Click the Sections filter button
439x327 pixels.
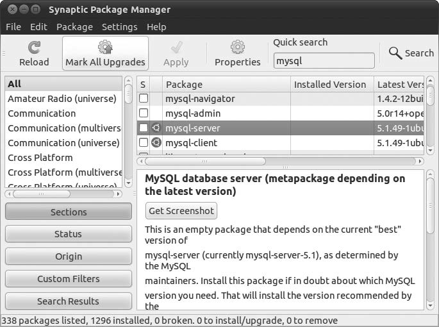[69, 212]
